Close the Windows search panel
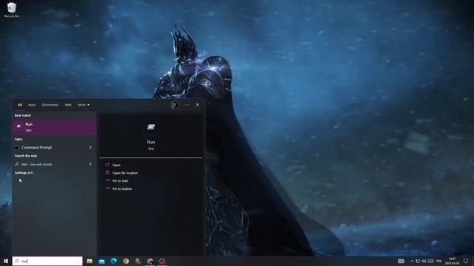The image size is (474, 266). pyautogui.click(x=198, y=105)
